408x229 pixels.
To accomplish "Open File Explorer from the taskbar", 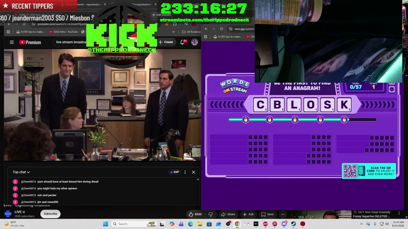I will [200, 224].
